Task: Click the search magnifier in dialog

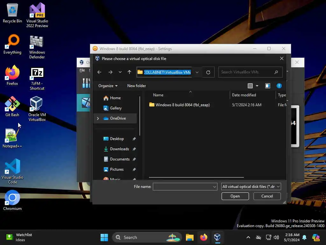Action: tap(276, 72)
